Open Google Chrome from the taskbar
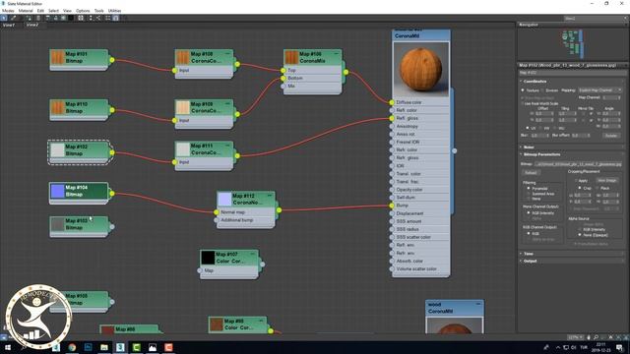 pos(72,347)
